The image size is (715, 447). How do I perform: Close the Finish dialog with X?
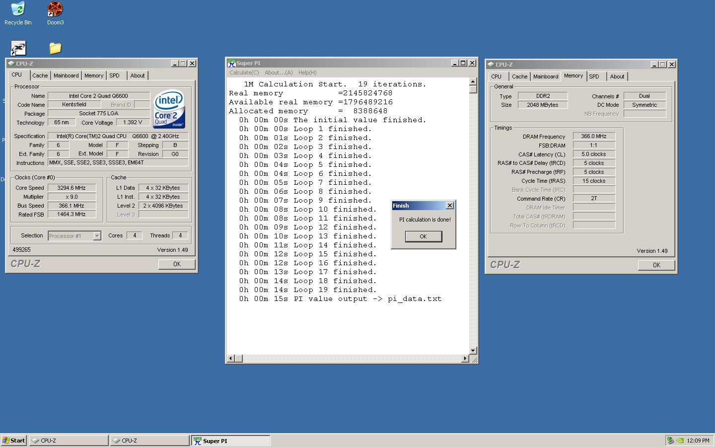pyautogui.click(x=450, y=206)
